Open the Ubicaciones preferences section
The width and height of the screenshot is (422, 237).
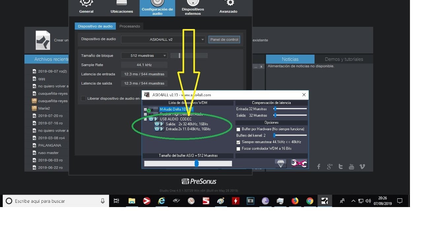coord(122,7)
